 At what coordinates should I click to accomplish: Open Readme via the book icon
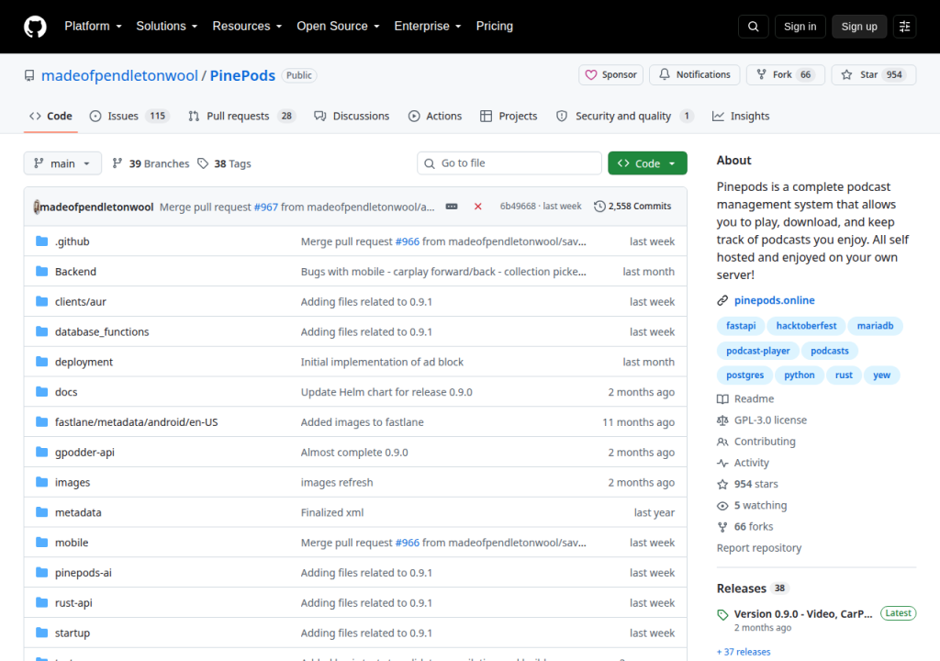pos(722,398)
